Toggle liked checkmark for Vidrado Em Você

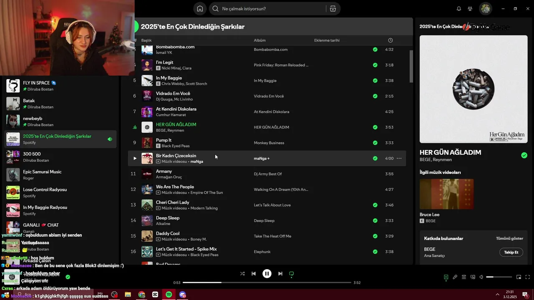click(375, 96)
